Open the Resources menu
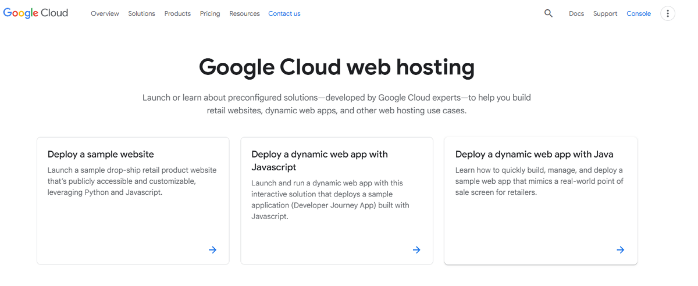This screenshot has height=286, width=698. click(x=244, y=13)
